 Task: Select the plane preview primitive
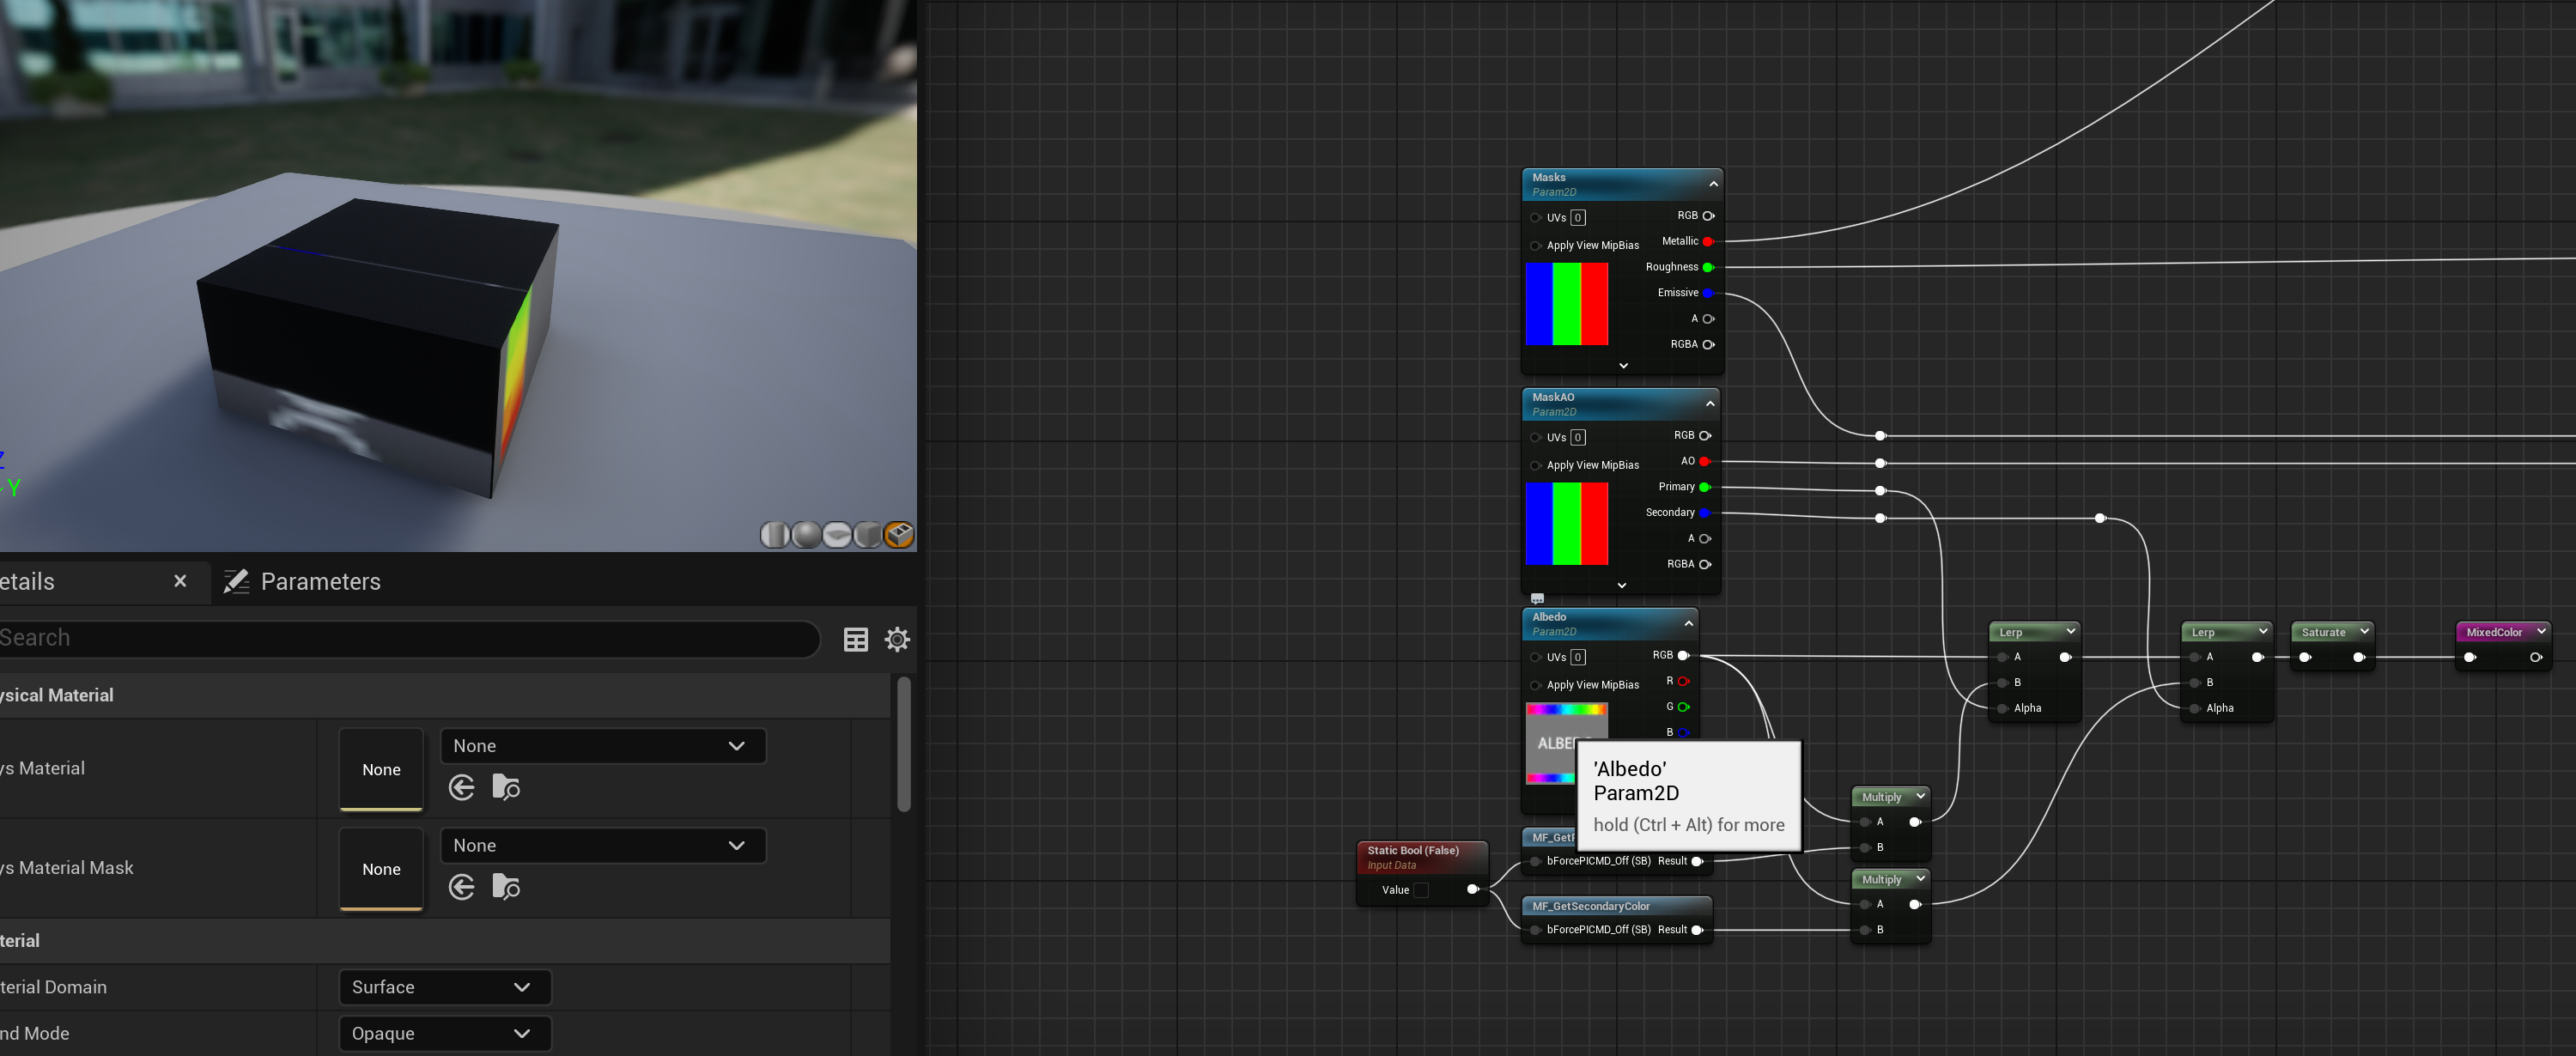pos(837,535)
